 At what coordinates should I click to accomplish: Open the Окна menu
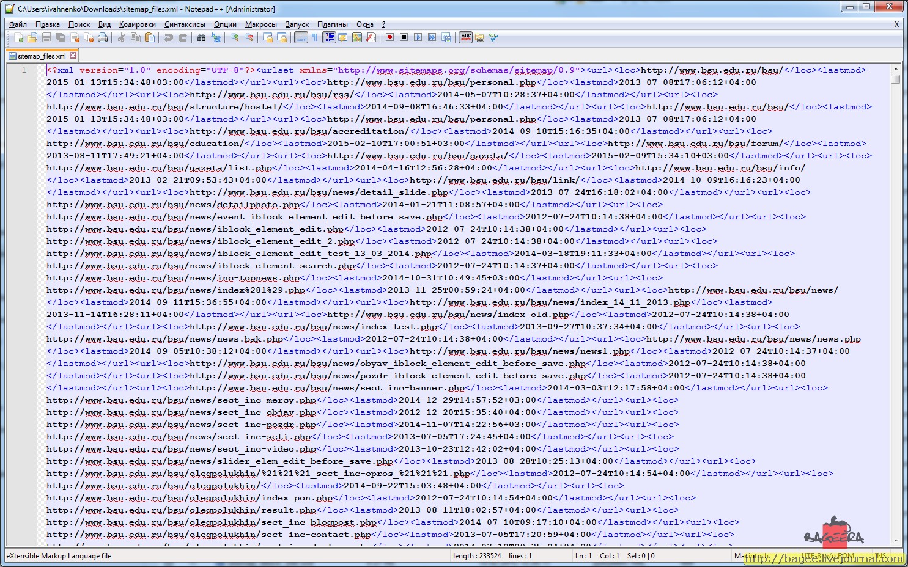pos(365,24)
